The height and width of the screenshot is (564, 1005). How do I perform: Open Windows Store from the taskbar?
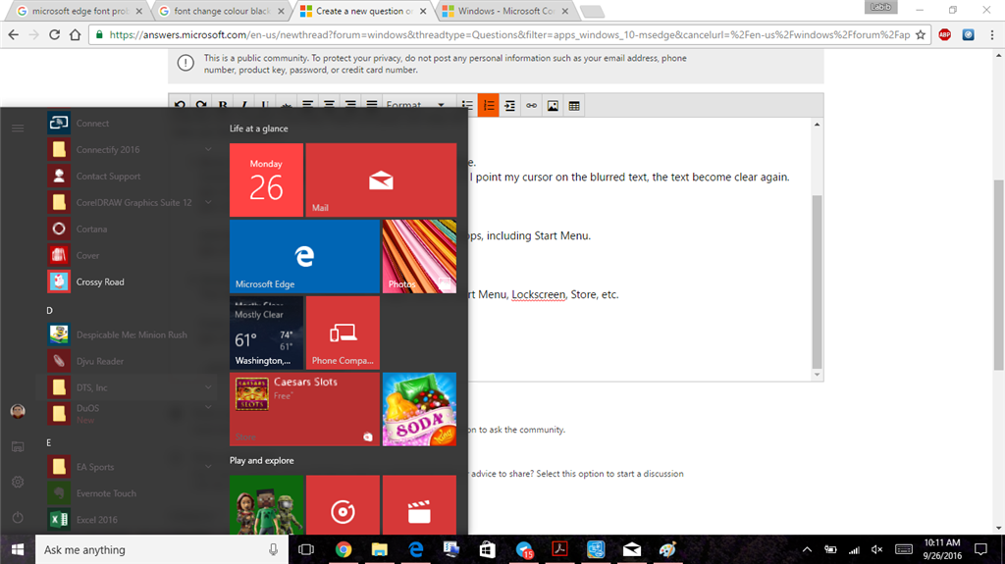pos(488,550)
